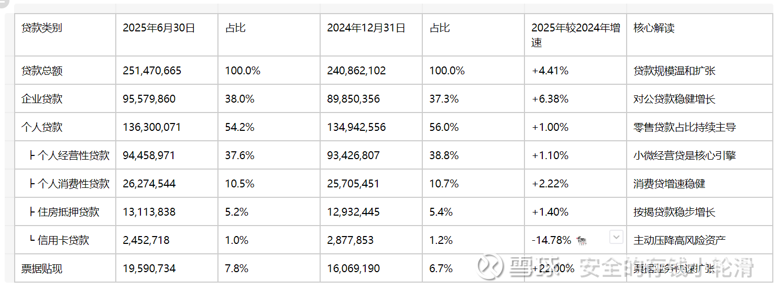
Task: Select the 2025年6月30日 header cell
Action: [159, 28]
